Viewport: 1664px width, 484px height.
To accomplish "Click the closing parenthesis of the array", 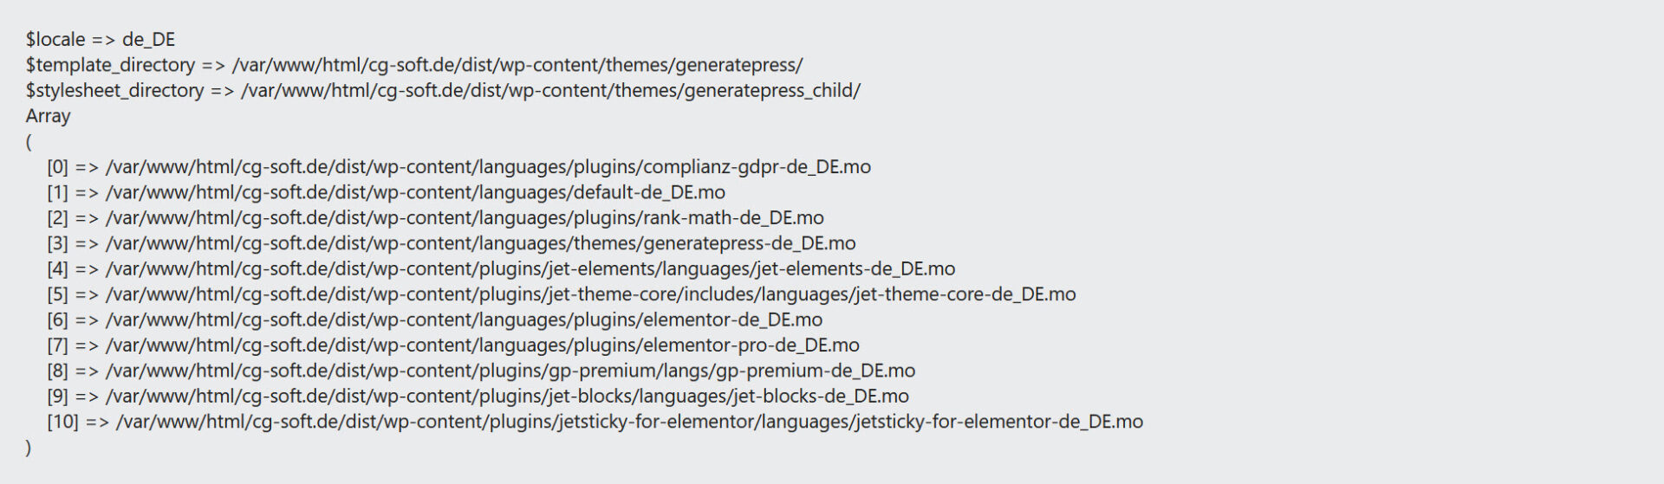I will coord(29,448).
